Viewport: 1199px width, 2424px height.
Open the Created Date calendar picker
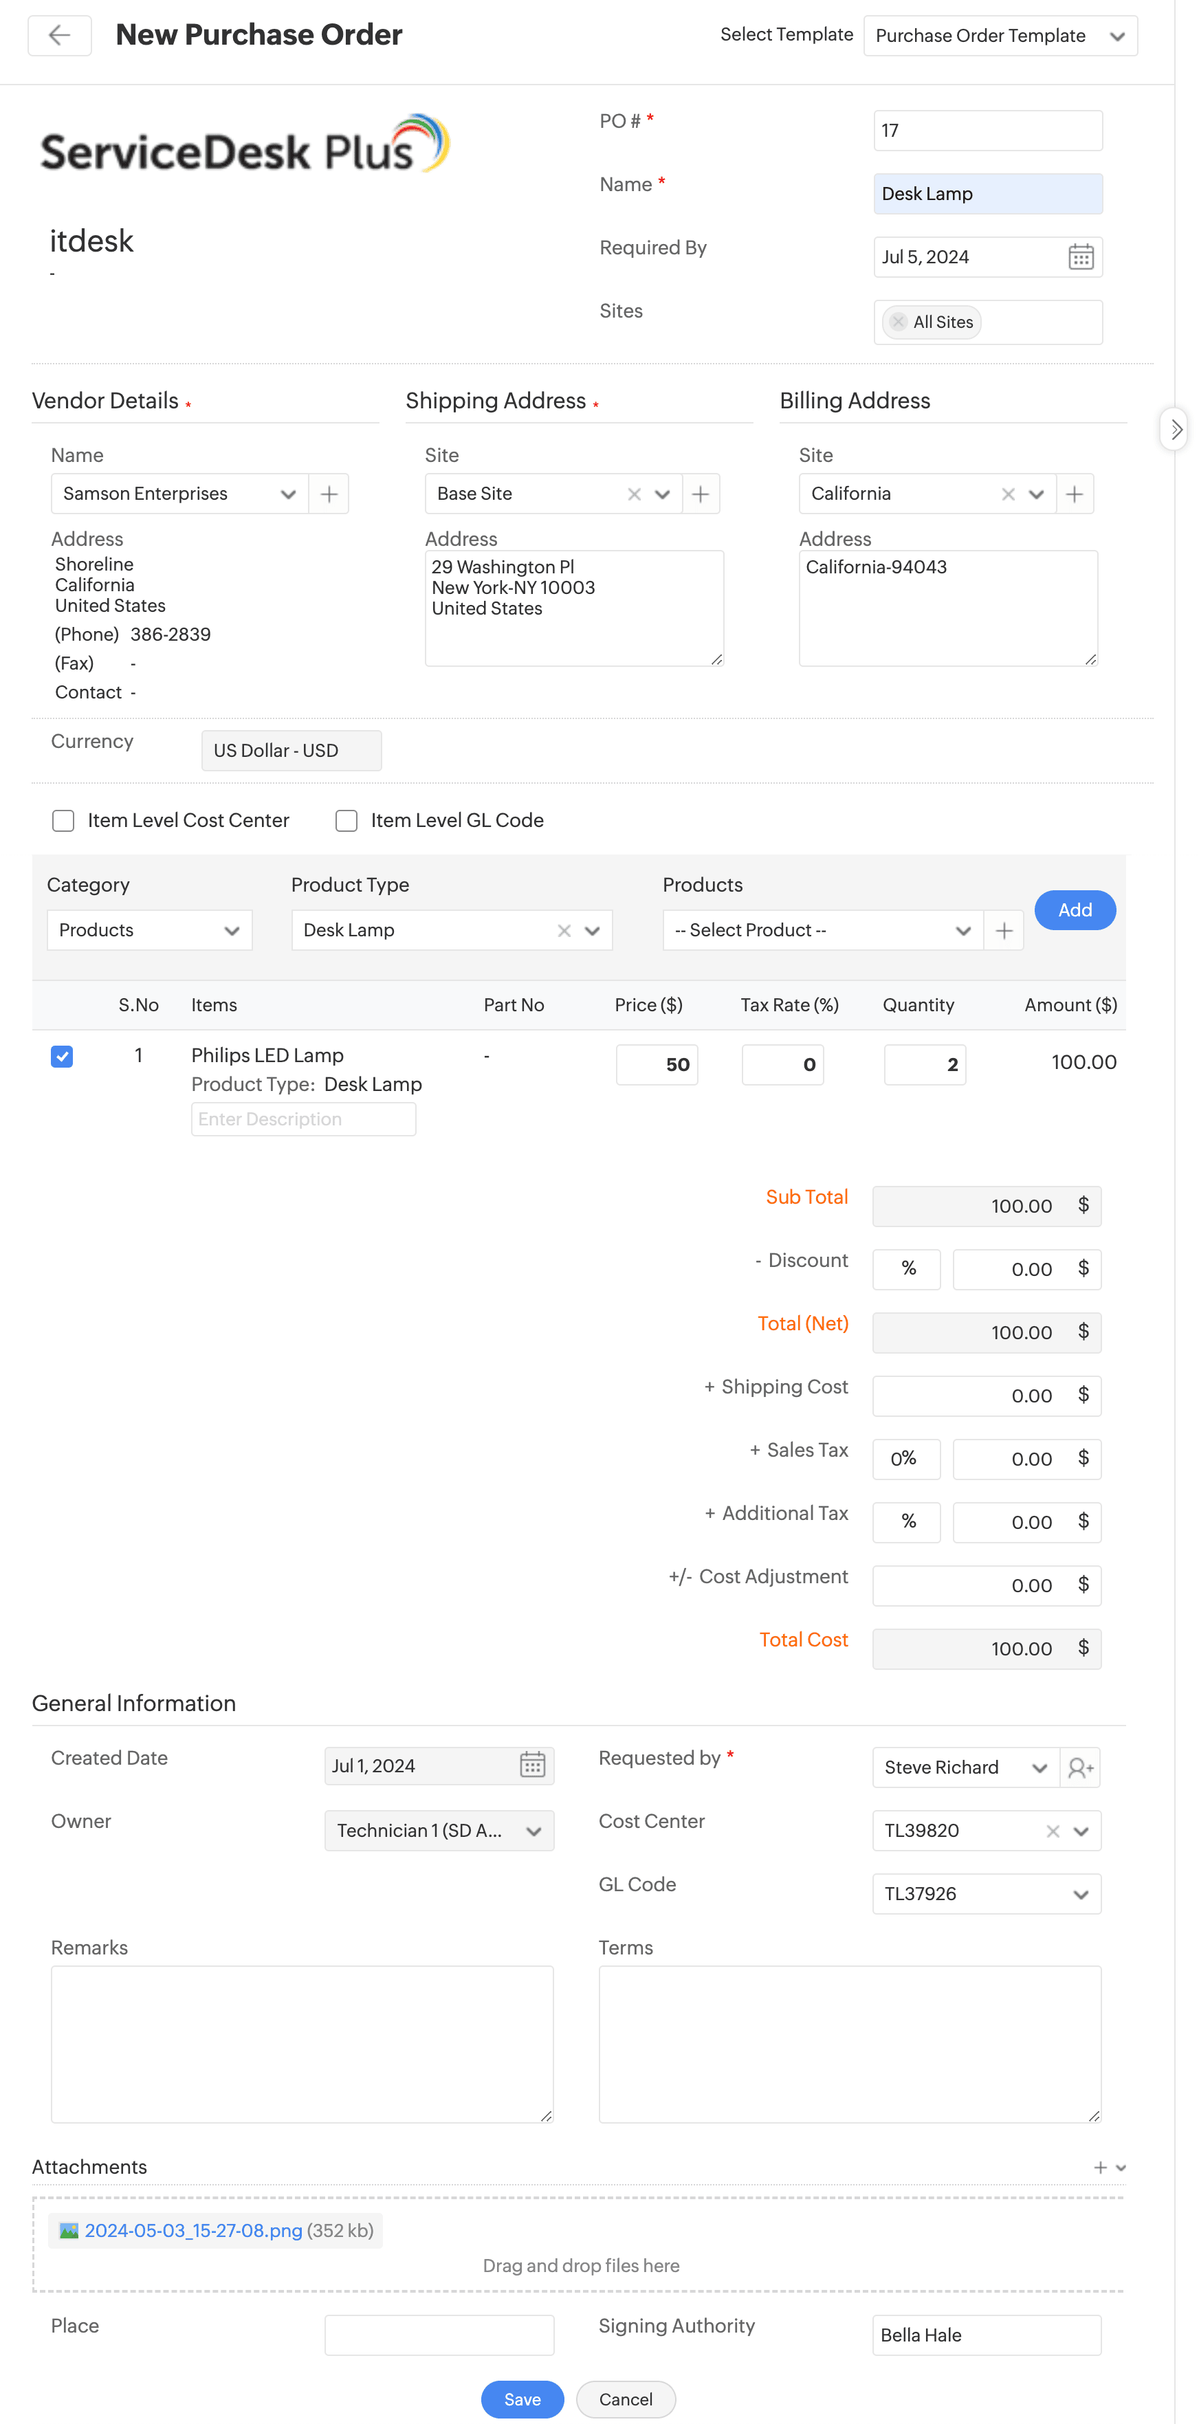531,1765
